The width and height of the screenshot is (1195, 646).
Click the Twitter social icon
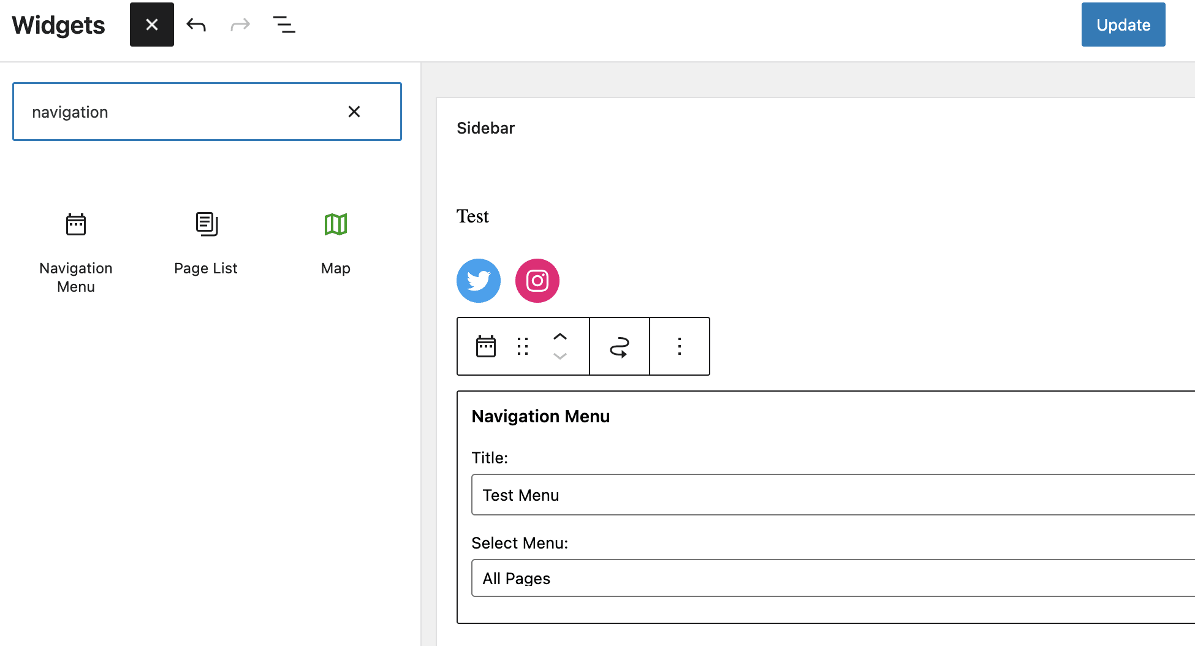pyautogui.click(x=478, y=281)
